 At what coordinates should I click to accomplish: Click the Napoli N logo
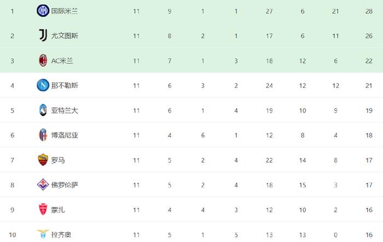pos(43,85)
